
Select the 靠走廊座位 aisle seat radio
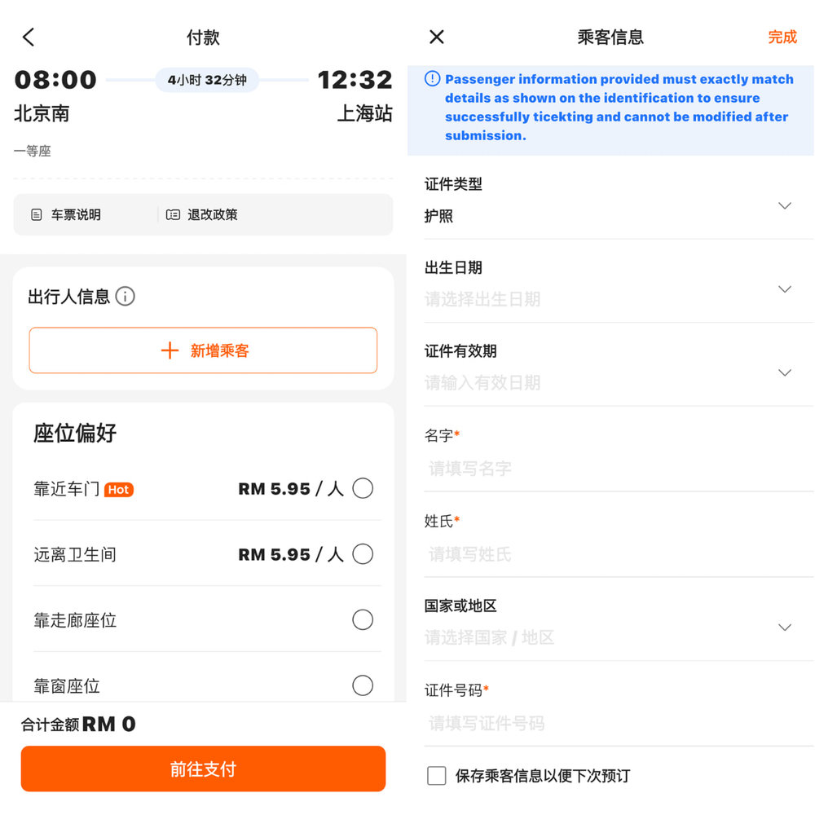(362, 619)
